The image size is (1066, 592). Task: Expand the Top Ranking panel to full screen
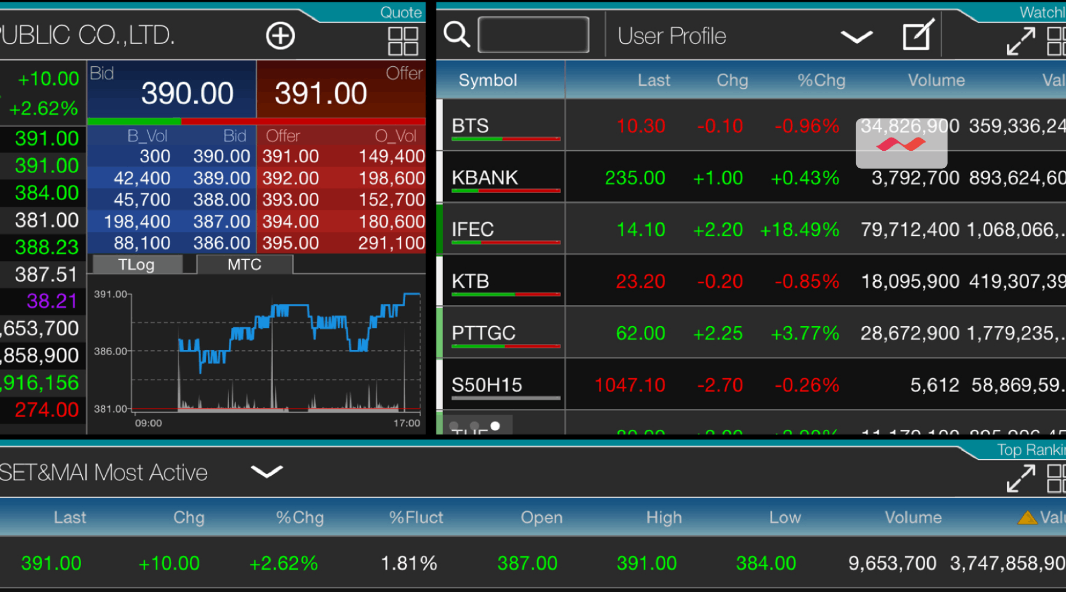point(1021,479)
